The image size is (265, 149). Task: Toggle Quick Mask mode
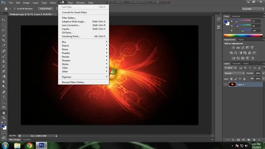4,132
